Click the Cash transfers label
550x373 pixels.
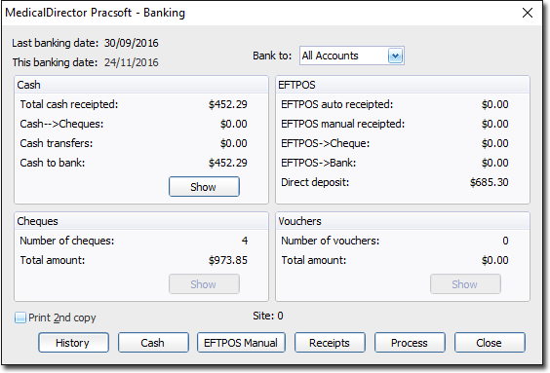pos(57,143)
